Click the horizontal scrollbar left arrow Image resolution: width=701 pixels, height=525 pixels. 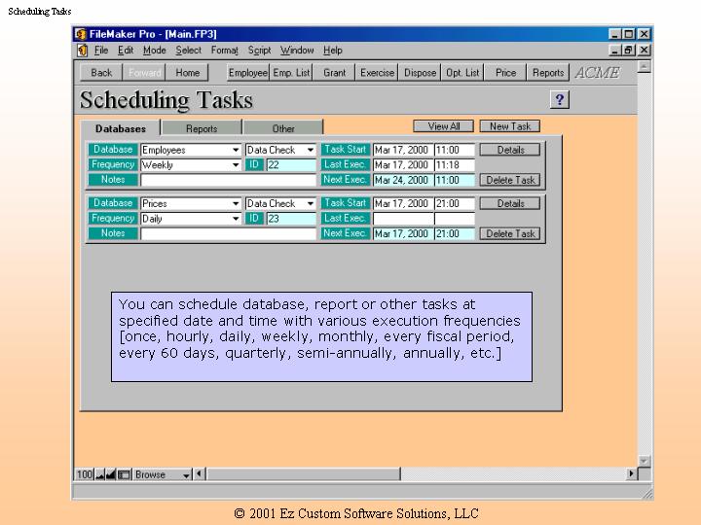[200, 474]
